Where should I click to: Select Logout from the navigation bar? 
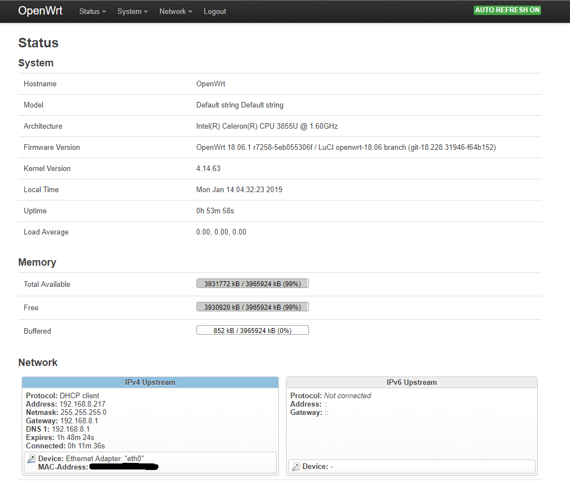[215, 11]
